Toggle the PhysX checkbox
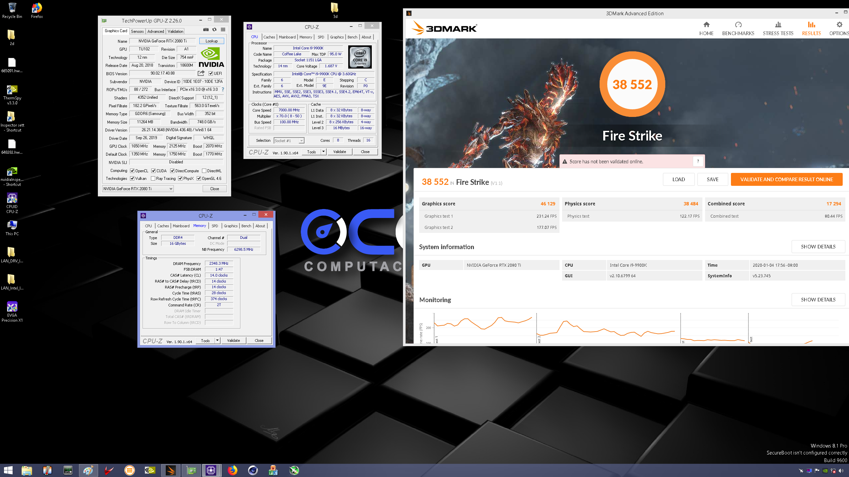 180,179
